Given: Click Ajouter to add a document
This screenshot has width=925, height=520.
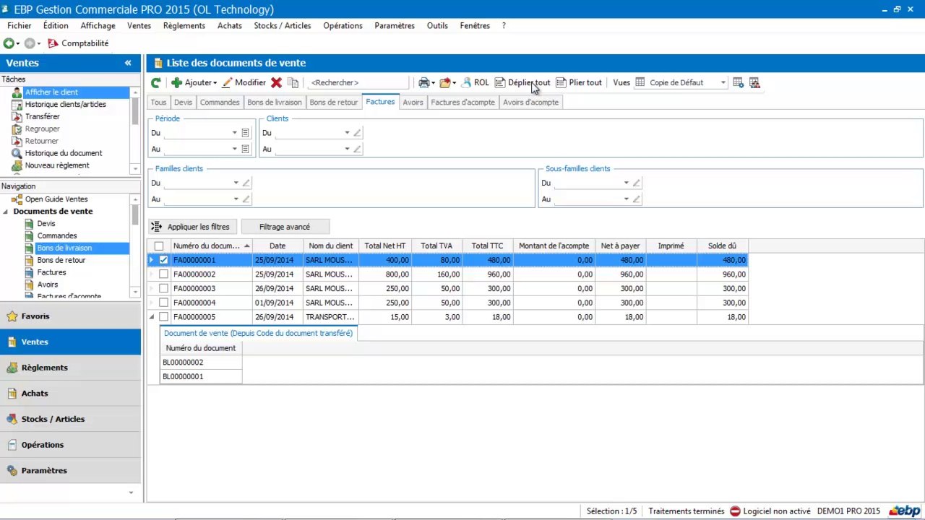Looking at the screenshot, I should (x=194, y=82).
